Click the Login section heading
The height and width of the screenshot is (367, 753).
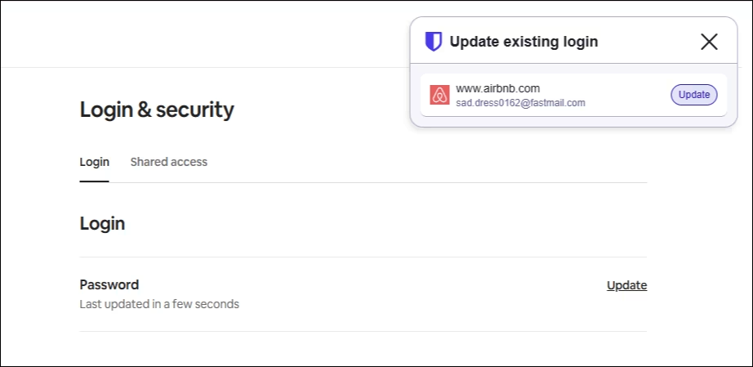[102, 223]
